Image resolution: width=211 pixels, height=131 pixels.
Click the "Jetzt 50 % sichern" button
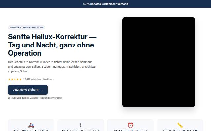28,90
